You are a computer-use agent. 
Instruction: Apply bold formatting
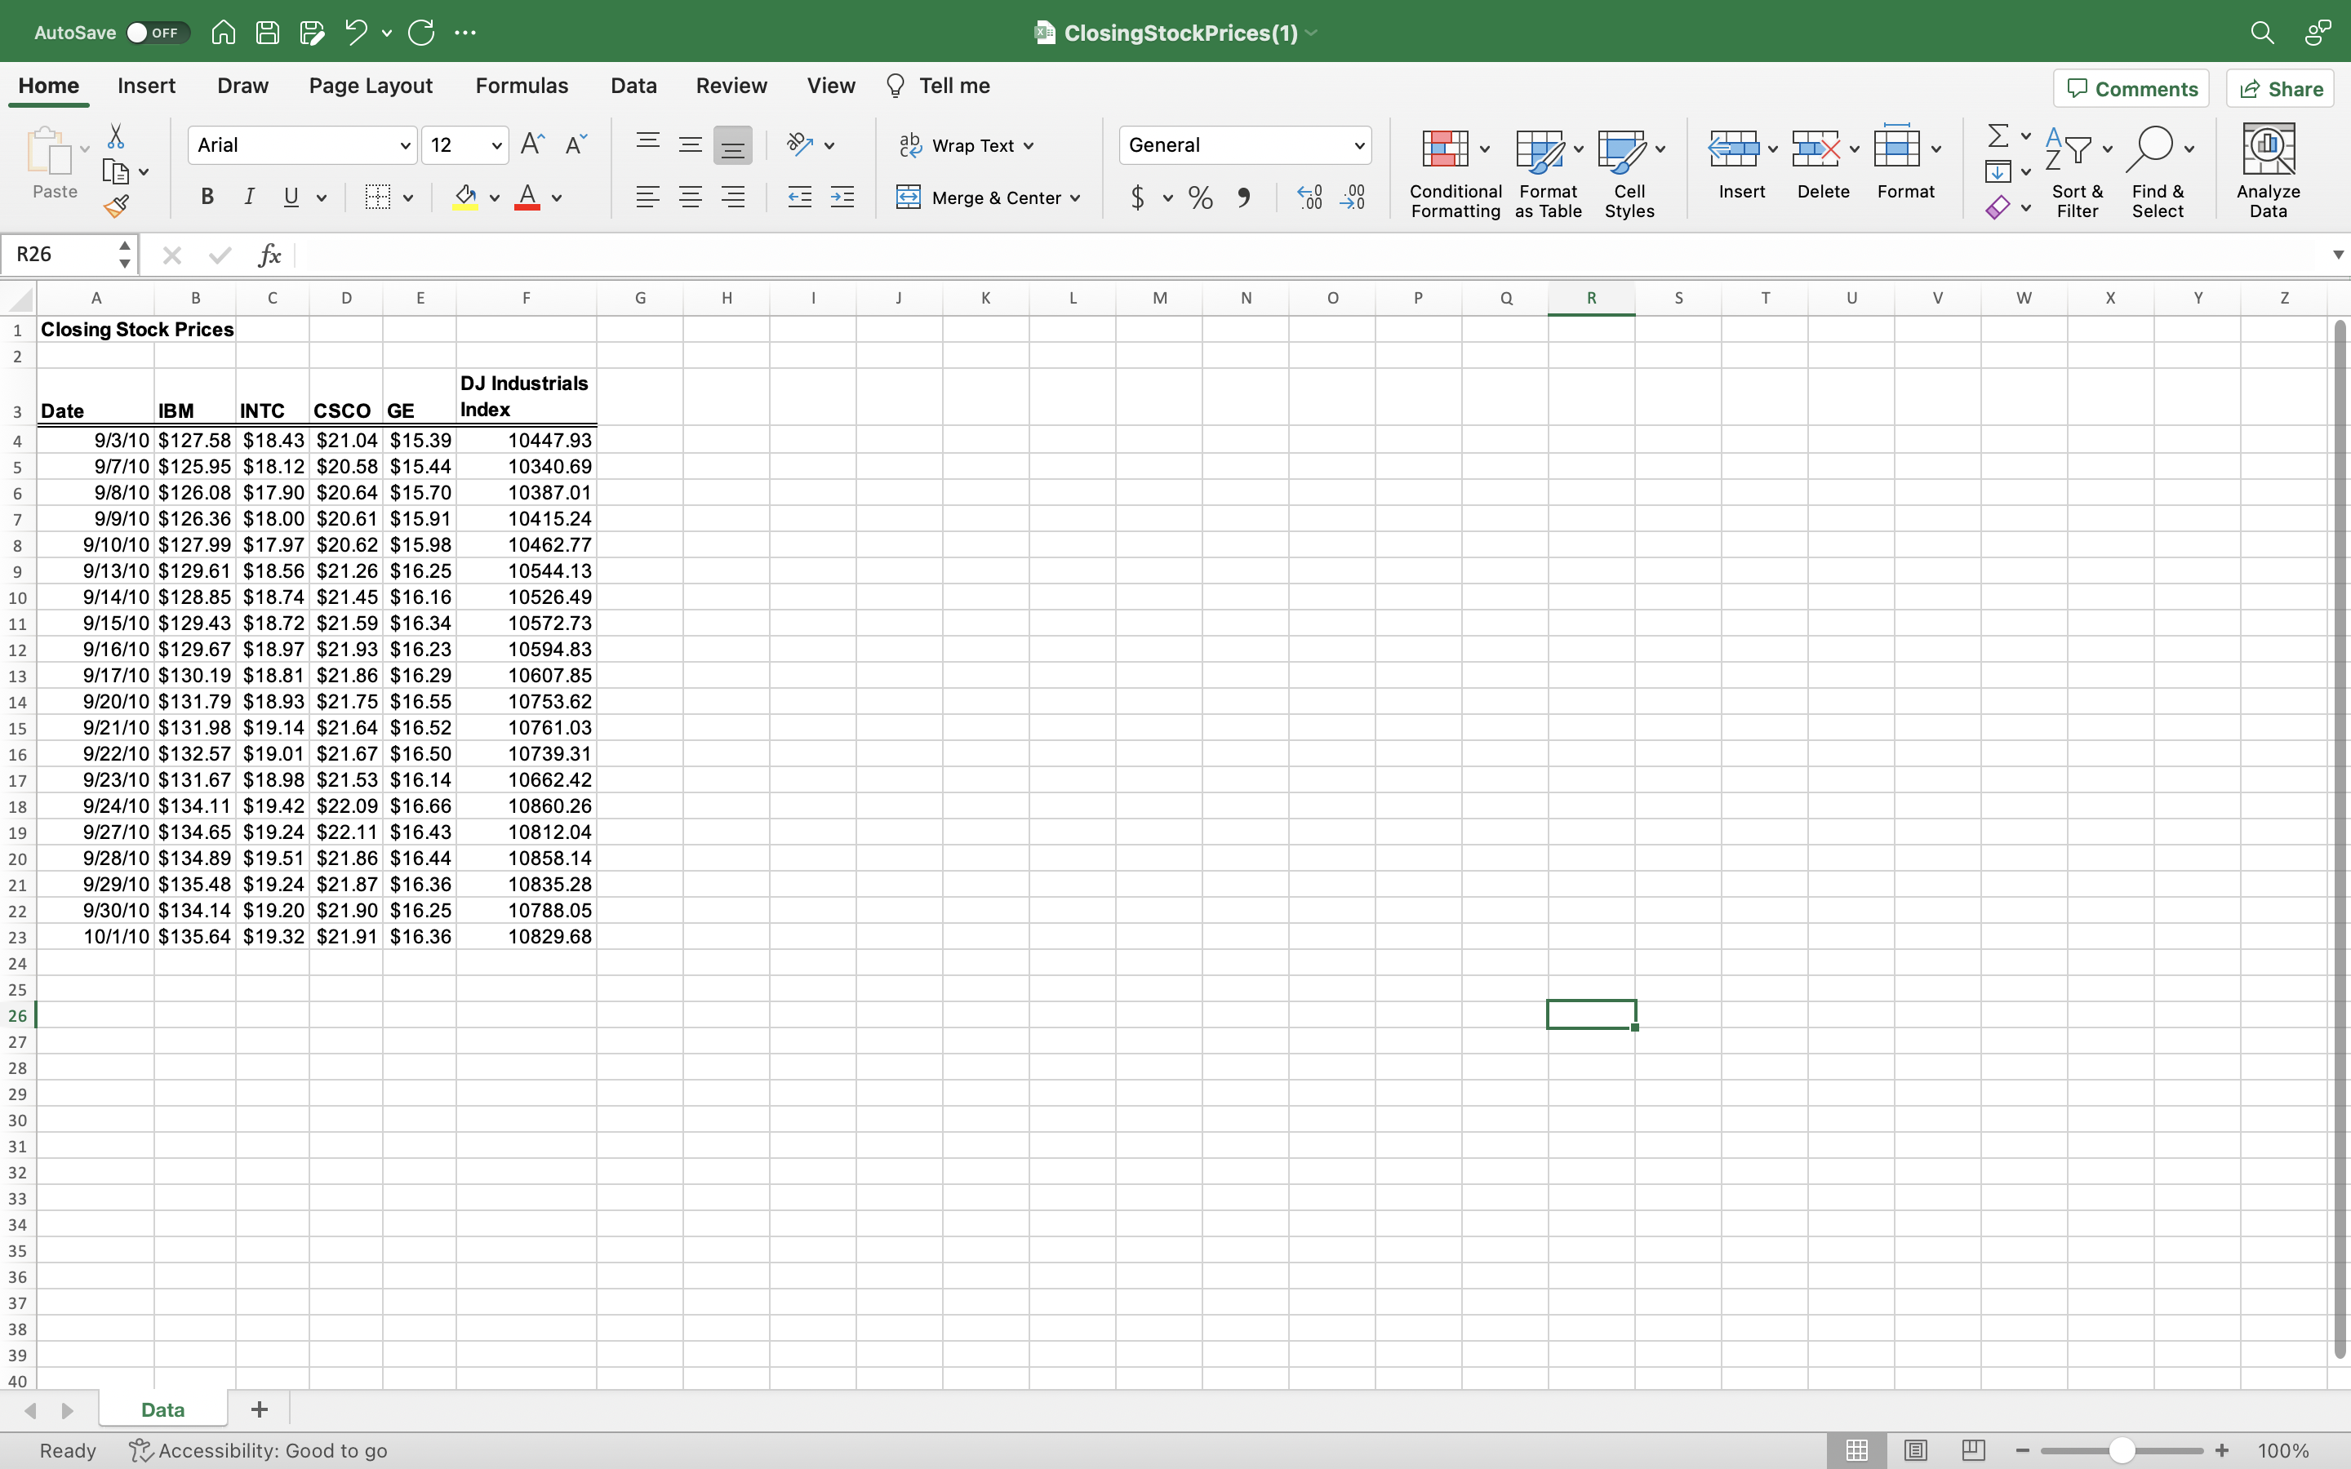207,196
